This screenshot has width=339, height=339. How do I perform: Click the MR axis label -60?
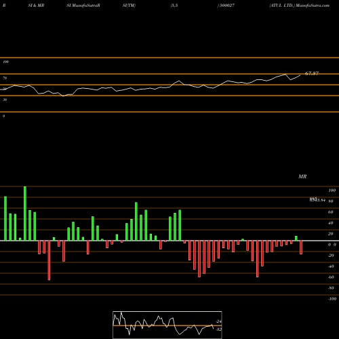(331, 277)
